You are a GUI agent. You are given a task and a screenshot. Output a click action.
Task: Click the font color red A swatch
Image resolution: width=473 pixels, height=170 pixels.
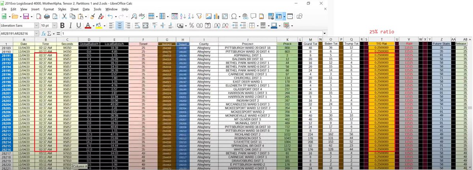(88, 26)
